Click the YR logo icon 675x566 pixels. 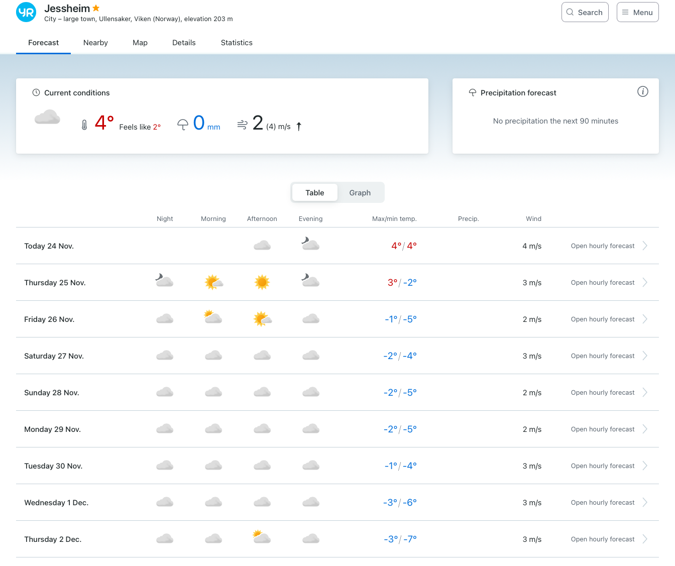click(26, 13)
